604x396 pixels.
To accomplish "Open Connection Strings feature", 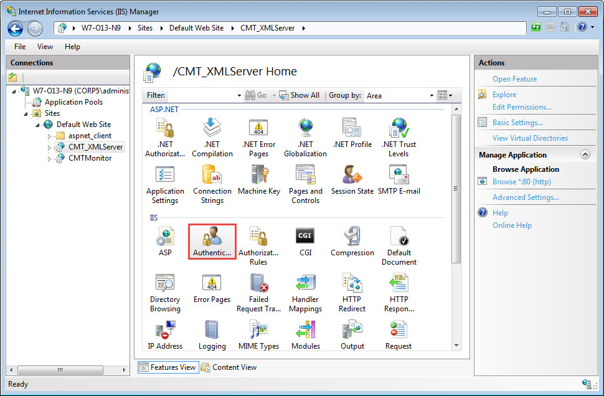I will [x=212, y=184].
